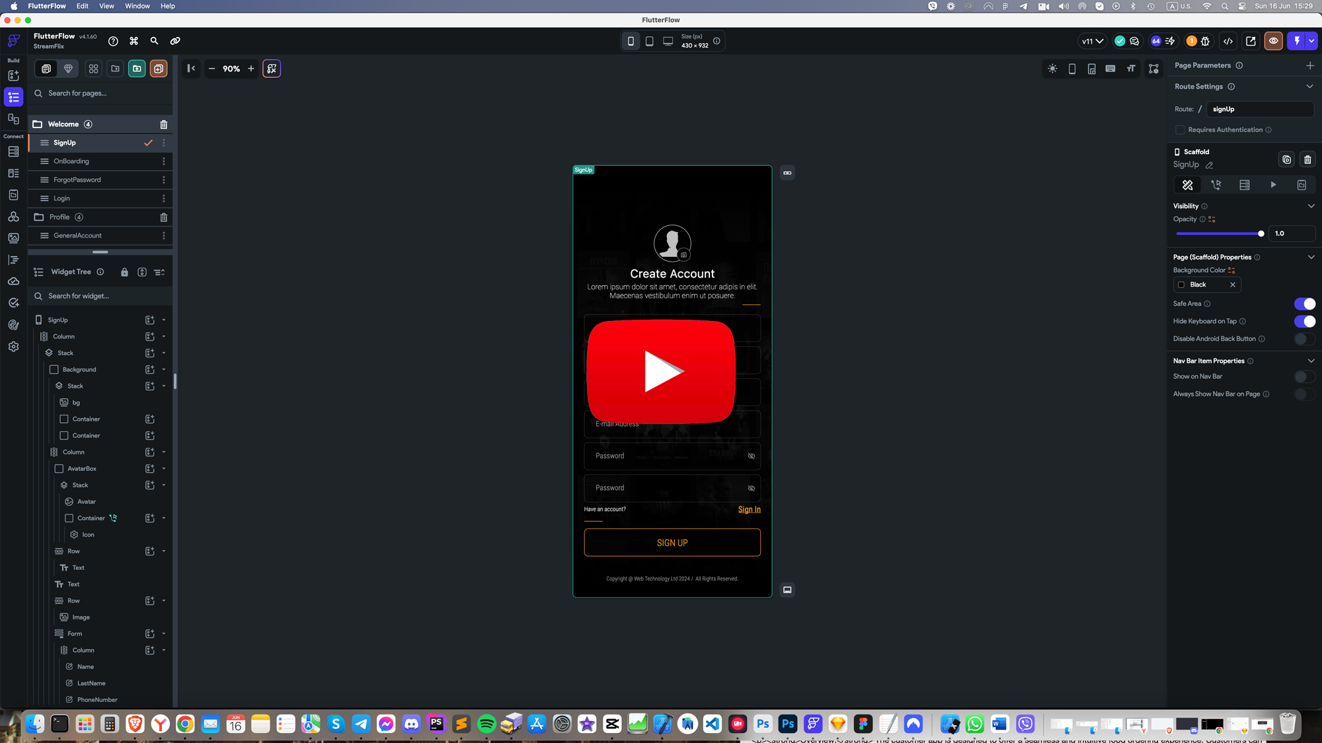Click the help question mark icon
The height and width of the screenshot is (743, 1322).
click(x=113, y=41)
